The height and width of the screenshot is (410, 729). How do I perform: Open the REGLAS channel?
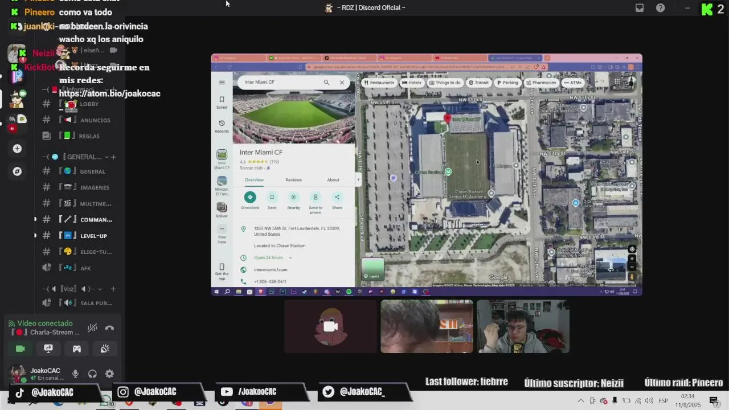tap(80, 136)
